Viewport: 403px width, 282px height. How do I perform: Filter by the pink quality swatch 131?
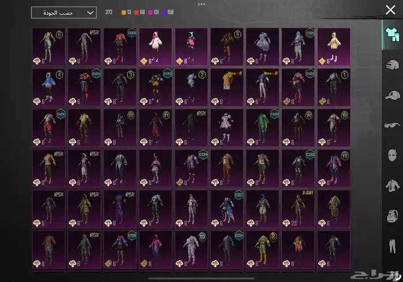coord(154,12)
